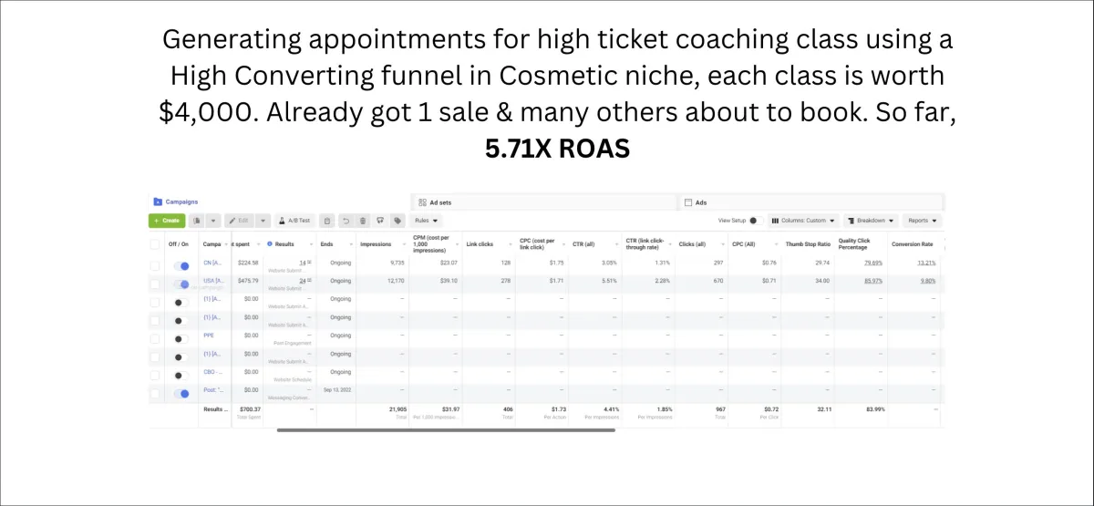Click the duplicate campaign icon

(x=197, y=221)
